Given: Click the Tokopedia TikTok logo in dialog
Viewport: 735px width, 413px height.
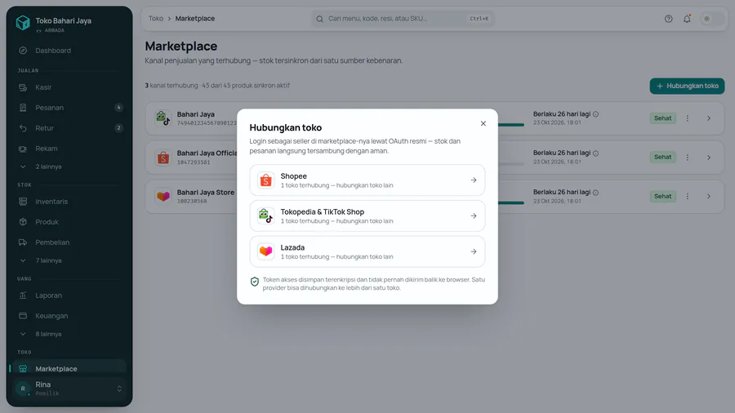Looking at the screenshot, I should (x=265, y=215).
